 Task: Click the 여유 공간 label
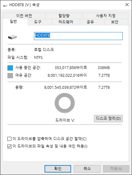(24, 75)
